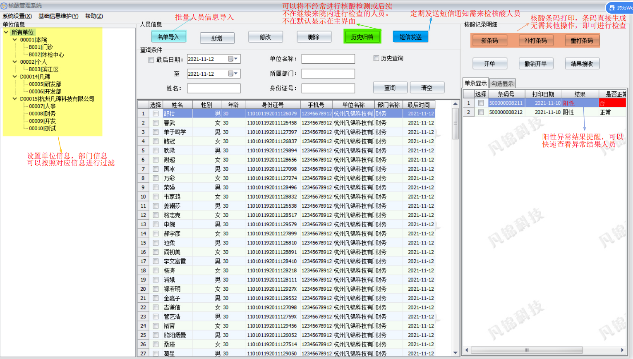Open the 至 end date calendar dropdown

(x=233, y=74)
